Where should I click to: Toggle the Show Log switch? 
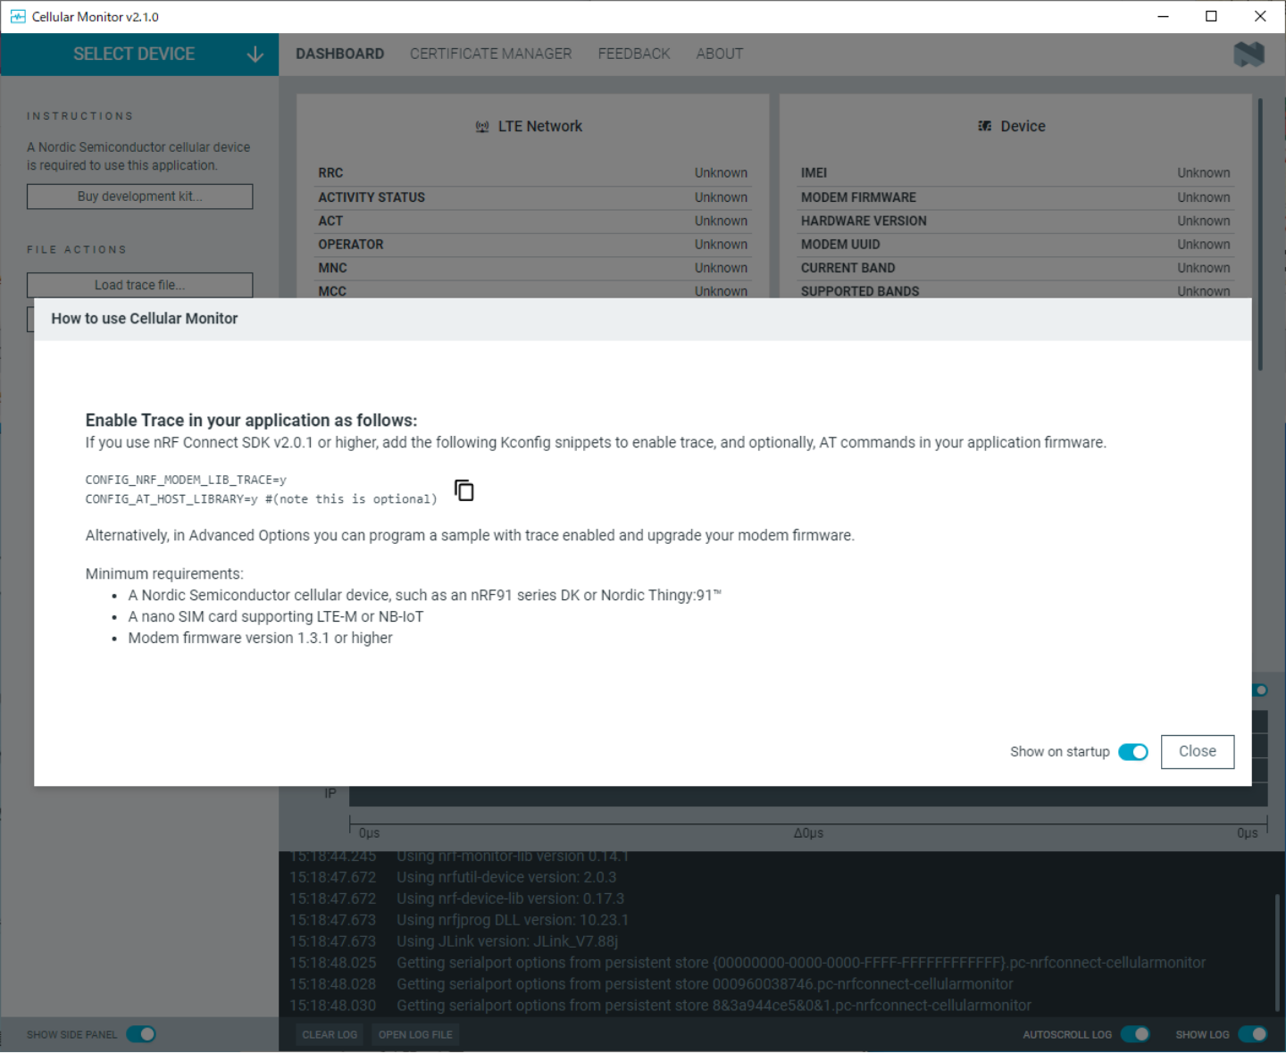1252,1034
